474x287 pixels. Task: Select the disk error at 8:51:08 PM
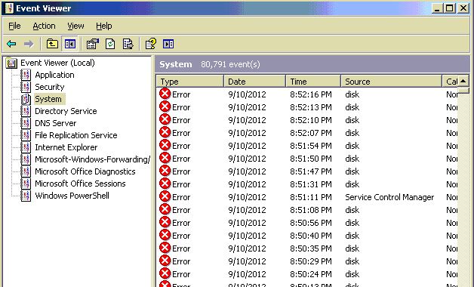(307, 210)
